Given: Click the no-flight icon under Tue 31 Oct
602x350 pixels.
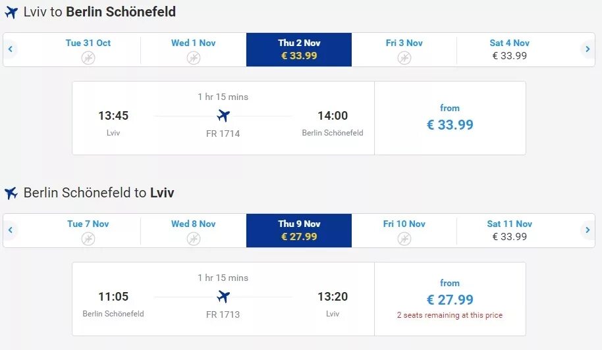Looking at the screenshot, I should coord(88,58).
